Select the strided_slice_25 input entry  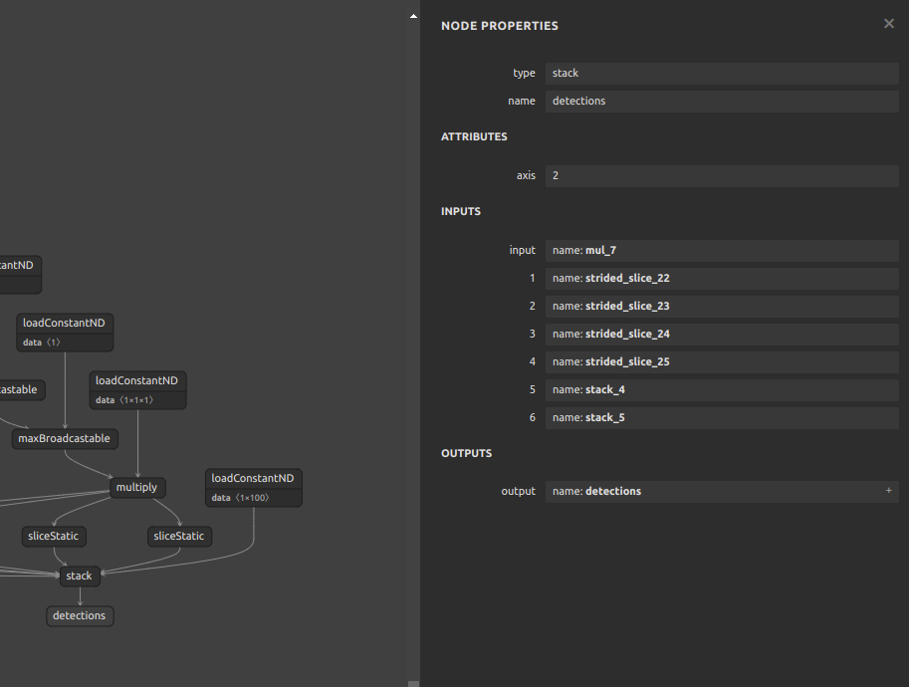(x=721, y=361)
